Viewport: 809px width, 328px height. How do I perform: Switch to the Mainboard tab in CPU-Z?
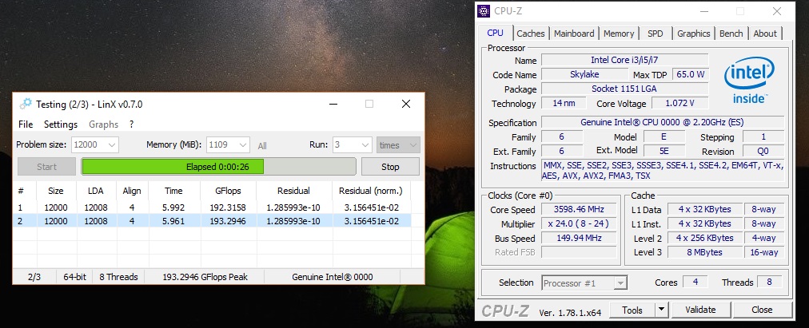[x=574, y=34]
